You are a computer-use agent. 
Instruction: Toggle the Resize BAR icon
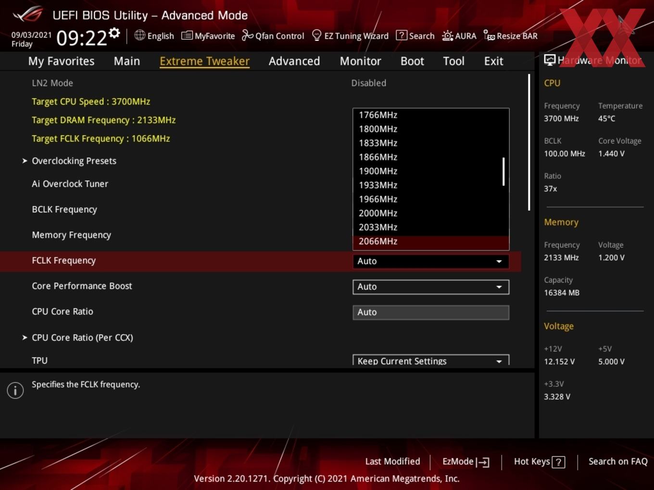coord(489,36)
